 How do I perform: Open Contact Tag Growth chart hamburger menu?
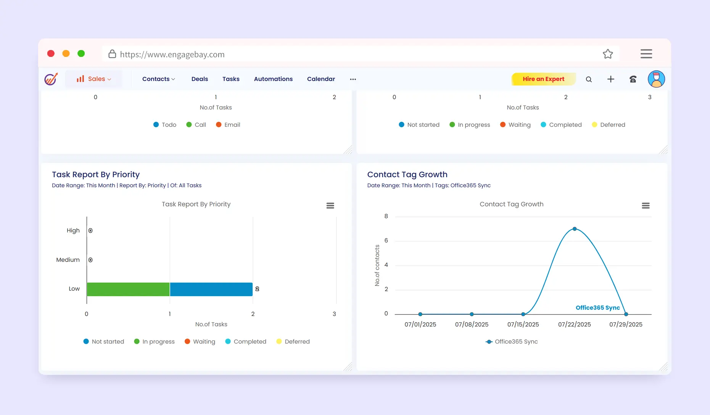[x=645, y=206]
